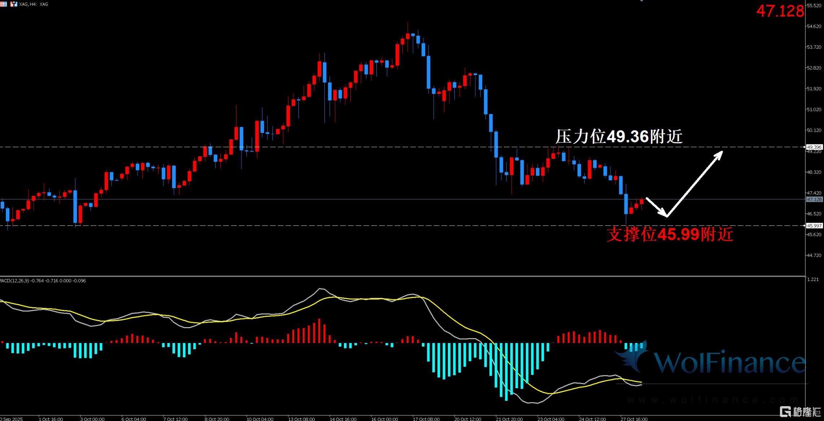
Task: Click the current 47.128 price tag on axis
Action: point(814,199)
